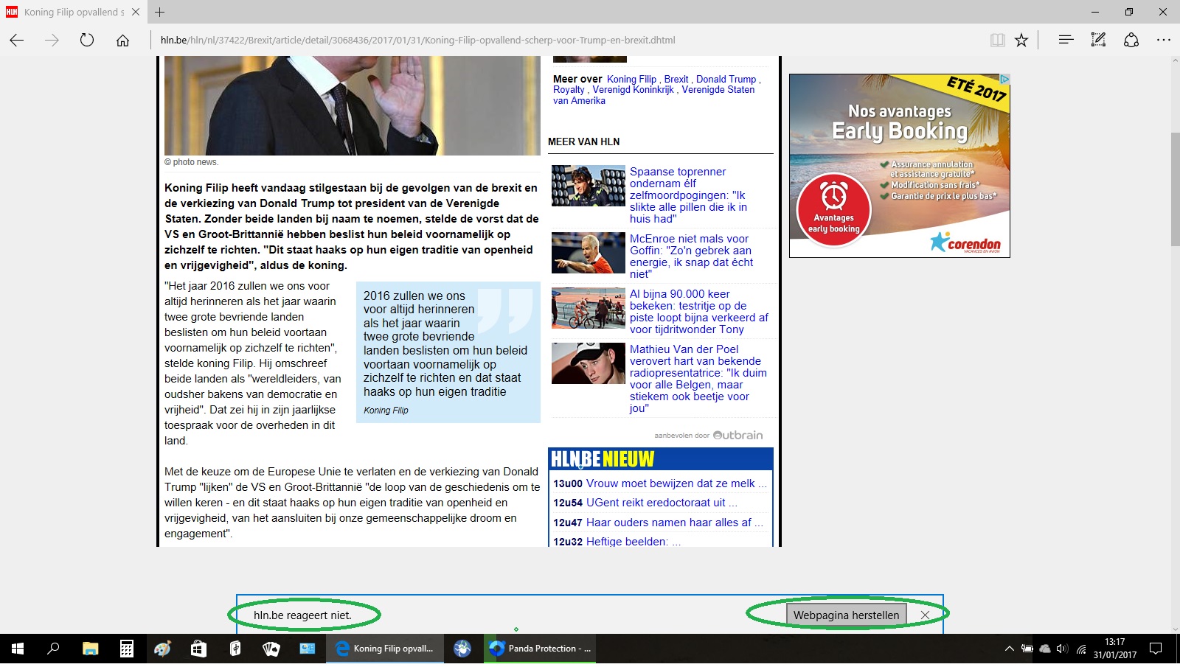Open the browser home page
This screenshot has height=667, width=1180.
(122, 41)
